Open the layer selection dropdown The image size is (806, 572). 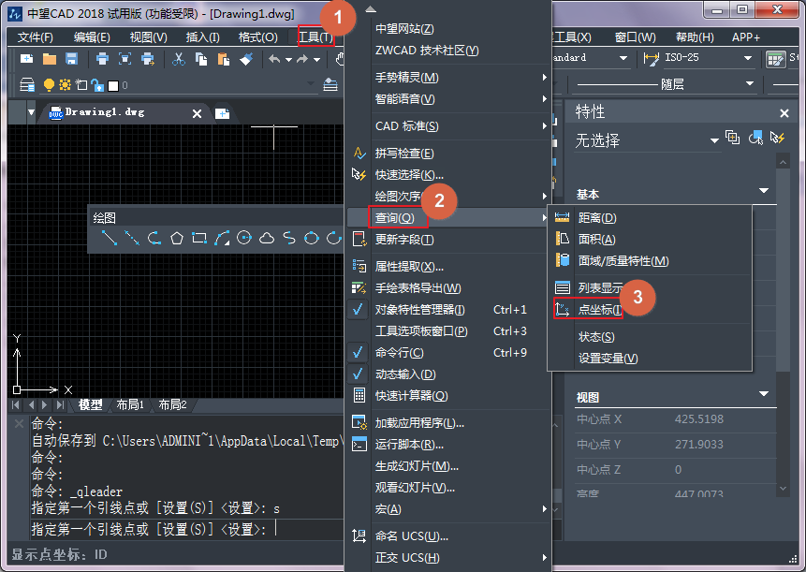point(310,82)
